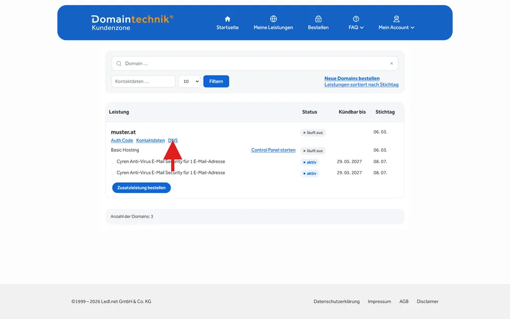
Task: Click the Status column header
Action: [x=310, y=112]
